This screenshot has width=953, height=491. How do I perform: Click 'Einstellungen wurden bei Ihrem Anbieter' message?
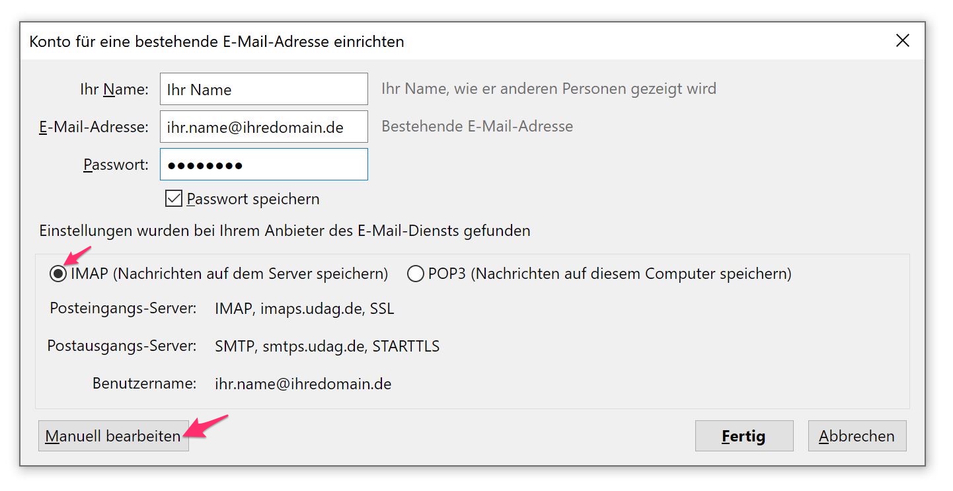click(x=285, y=231)
